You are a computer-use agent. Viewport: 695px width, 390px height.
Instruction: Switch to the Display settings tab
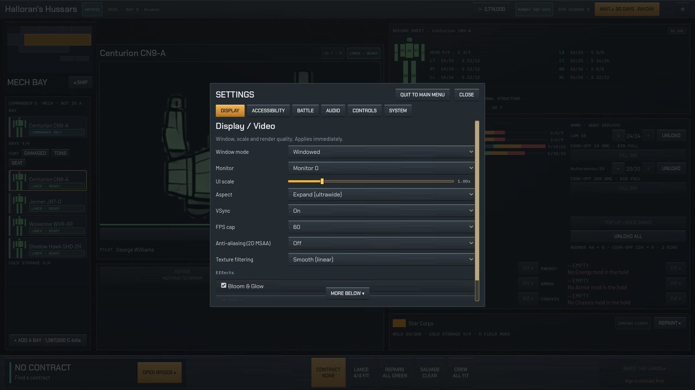pos(230,110)
